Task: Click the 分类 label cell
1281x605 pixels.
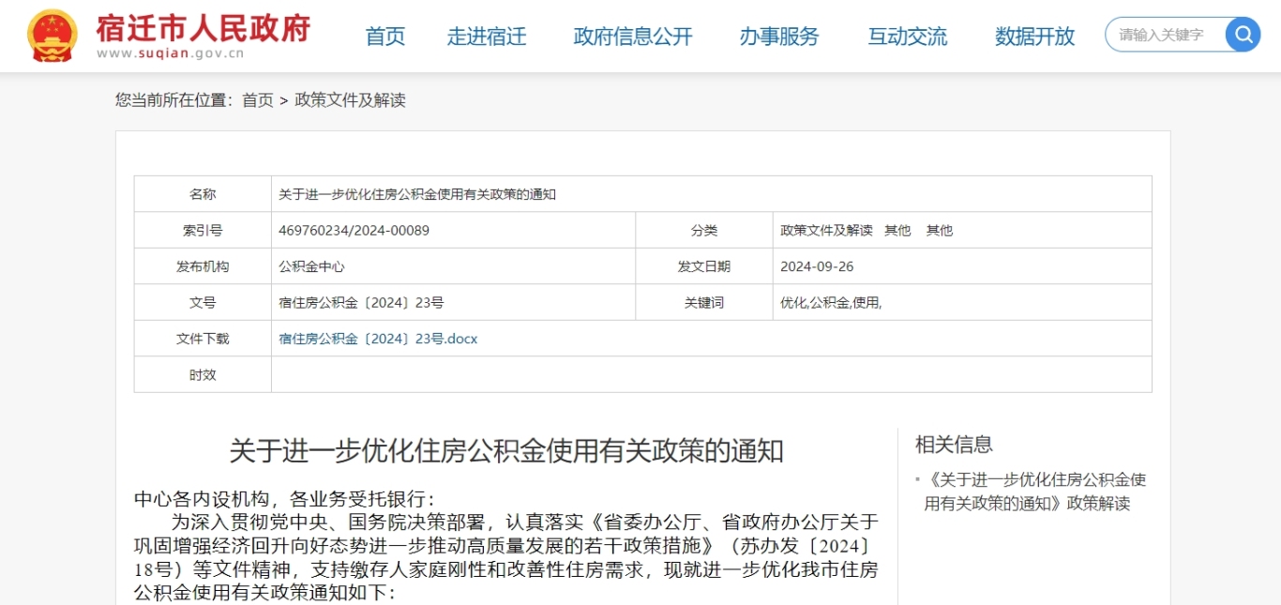Action: 704,230
